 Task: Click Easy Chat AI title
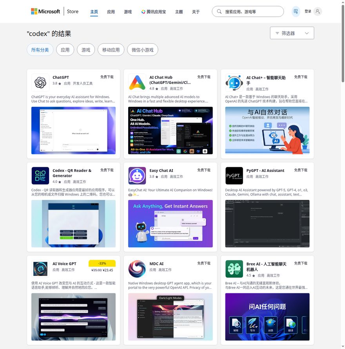tap(161, 170)
